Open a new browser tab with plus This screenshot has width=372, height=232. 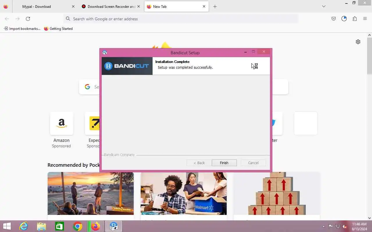215,6
